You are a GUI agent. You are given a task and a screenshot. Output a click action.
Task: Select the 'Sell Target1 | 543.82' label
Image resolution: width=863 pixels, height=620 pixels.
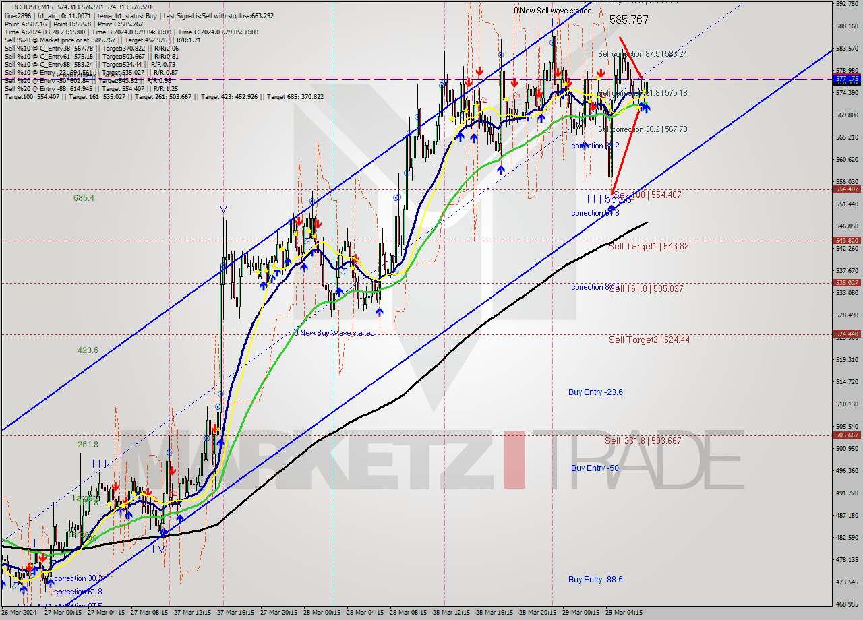click(649, 247)
